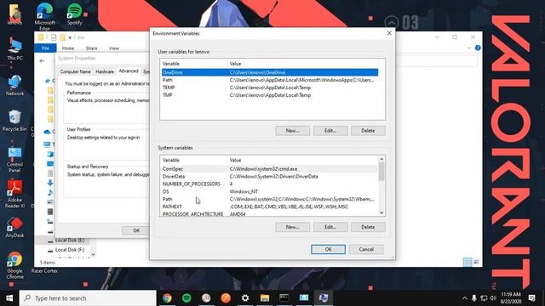The image size is (545, 306).
Task: Collapse the File Explorer ribbon chevron
Action: pos(469,48)
